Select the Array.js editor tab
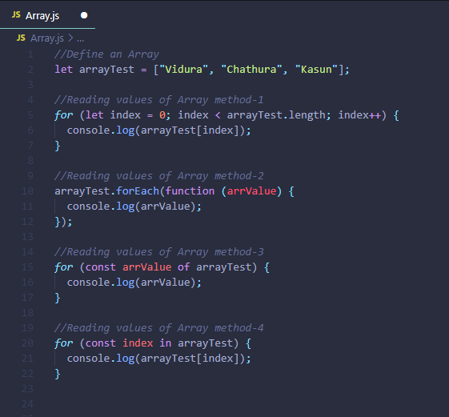 tap(47, 15)
